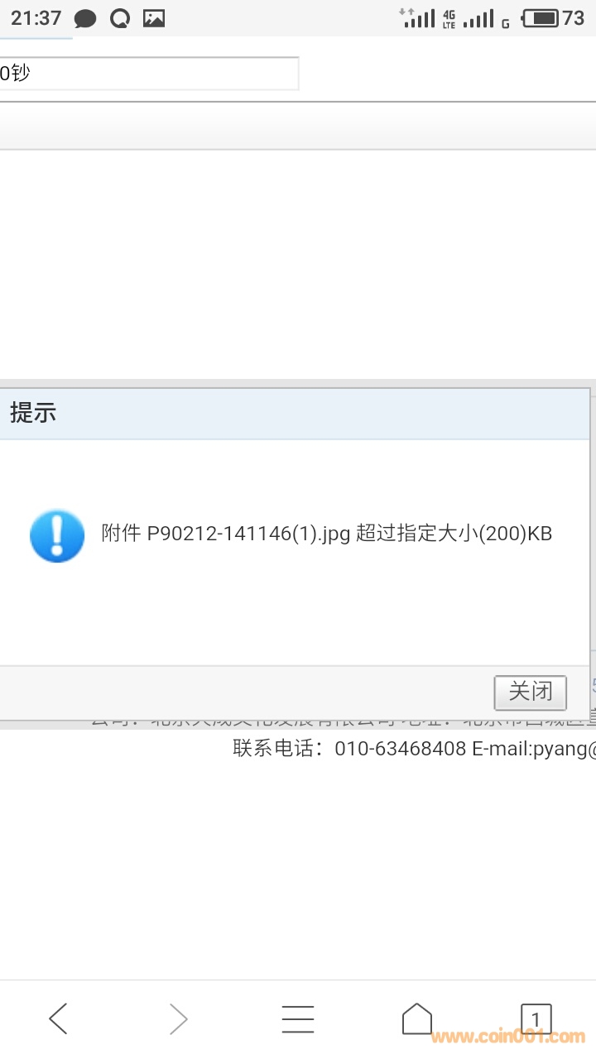Tap the battery percentage 73
The height and width of the screenshot is (1059, 596).
click(x=574, y=18)
